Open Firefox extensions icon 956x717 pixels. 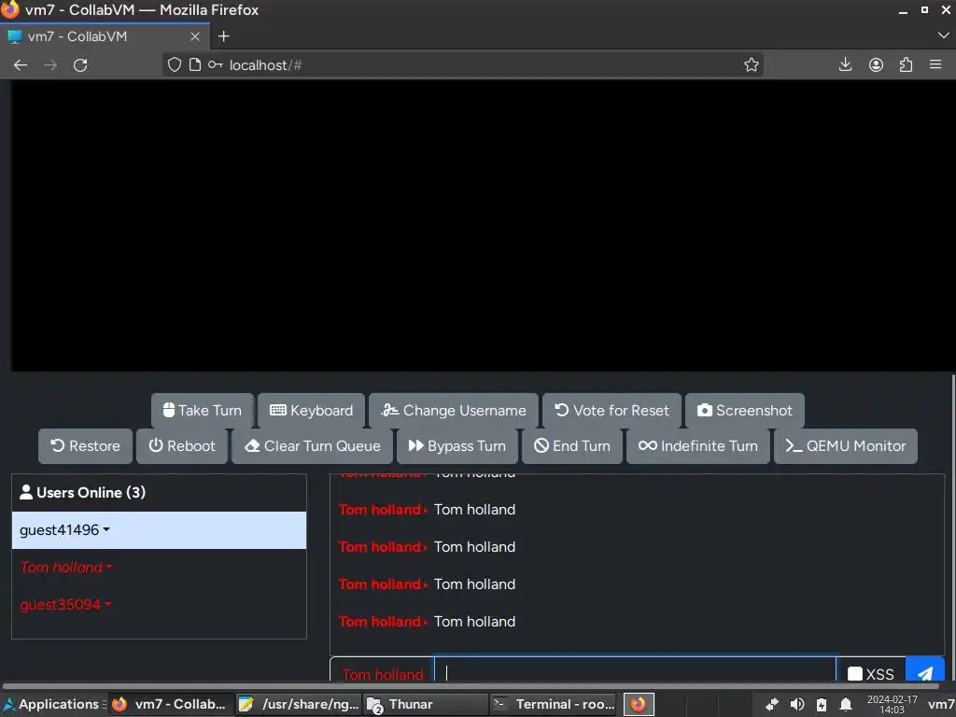coord(906,64)
